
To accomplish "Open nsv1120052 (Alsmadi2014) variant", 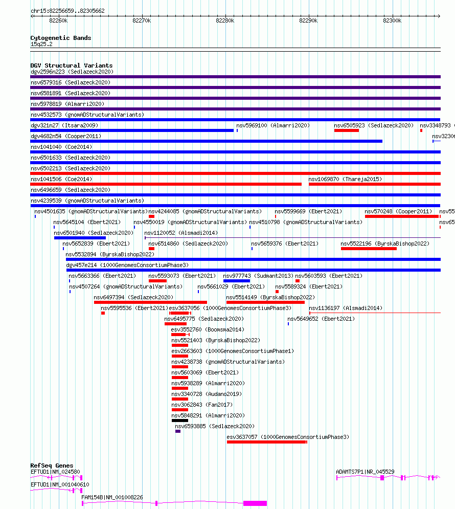I will (181, 233).
